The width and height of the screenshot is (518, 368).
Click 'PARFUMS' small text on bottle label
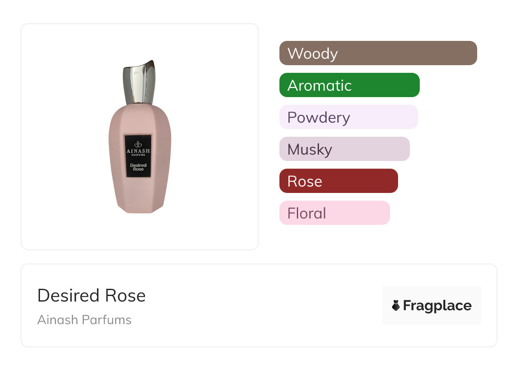coord(138,156)
